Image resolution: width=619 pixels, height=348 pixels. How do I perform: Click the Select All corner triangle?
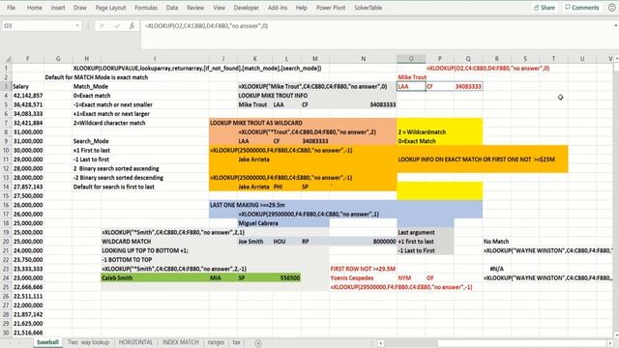tap(7, 59)
